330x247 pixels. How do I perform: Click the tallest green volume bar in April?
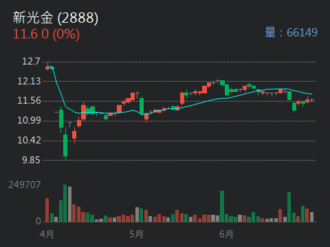point(65,203)
